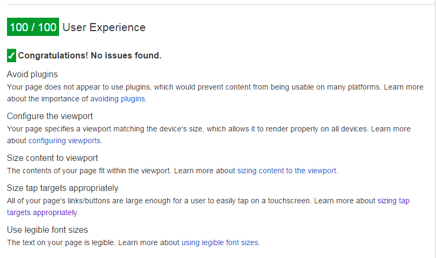Click the Size content to viewport heading
The image size is (436, 258).
52,158
